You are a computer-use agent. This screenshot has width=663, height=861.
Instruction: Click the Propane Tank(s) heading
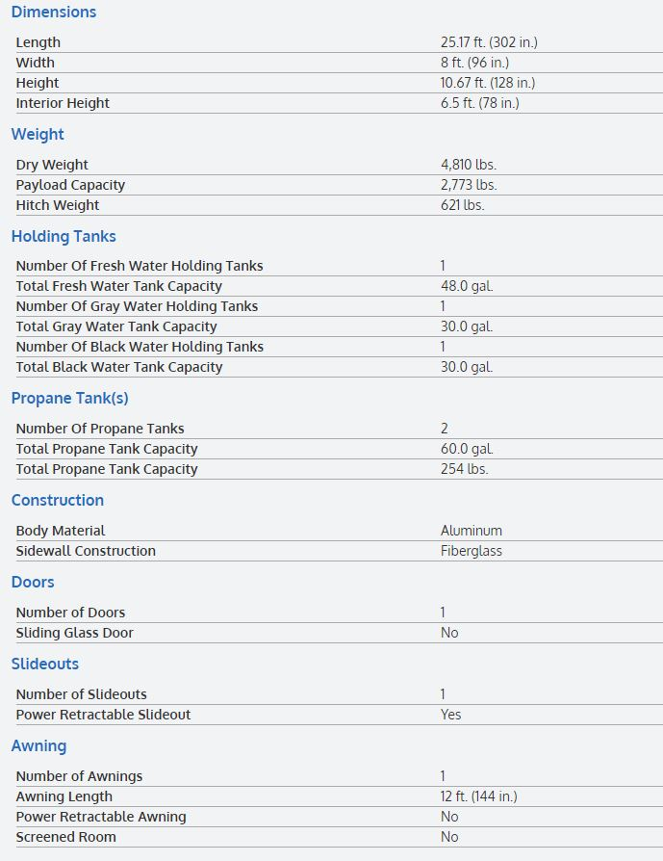click(69, 399)
